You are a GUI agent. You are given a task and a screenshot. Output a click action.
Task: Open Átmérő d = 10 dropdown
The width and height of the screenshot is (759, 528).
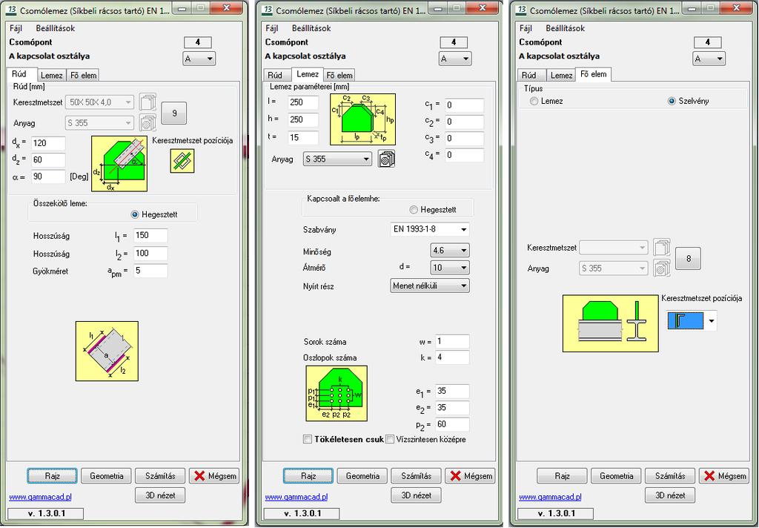450,268
